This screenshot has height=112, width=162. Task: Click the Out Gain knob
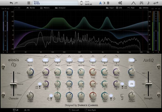[132, 96]
